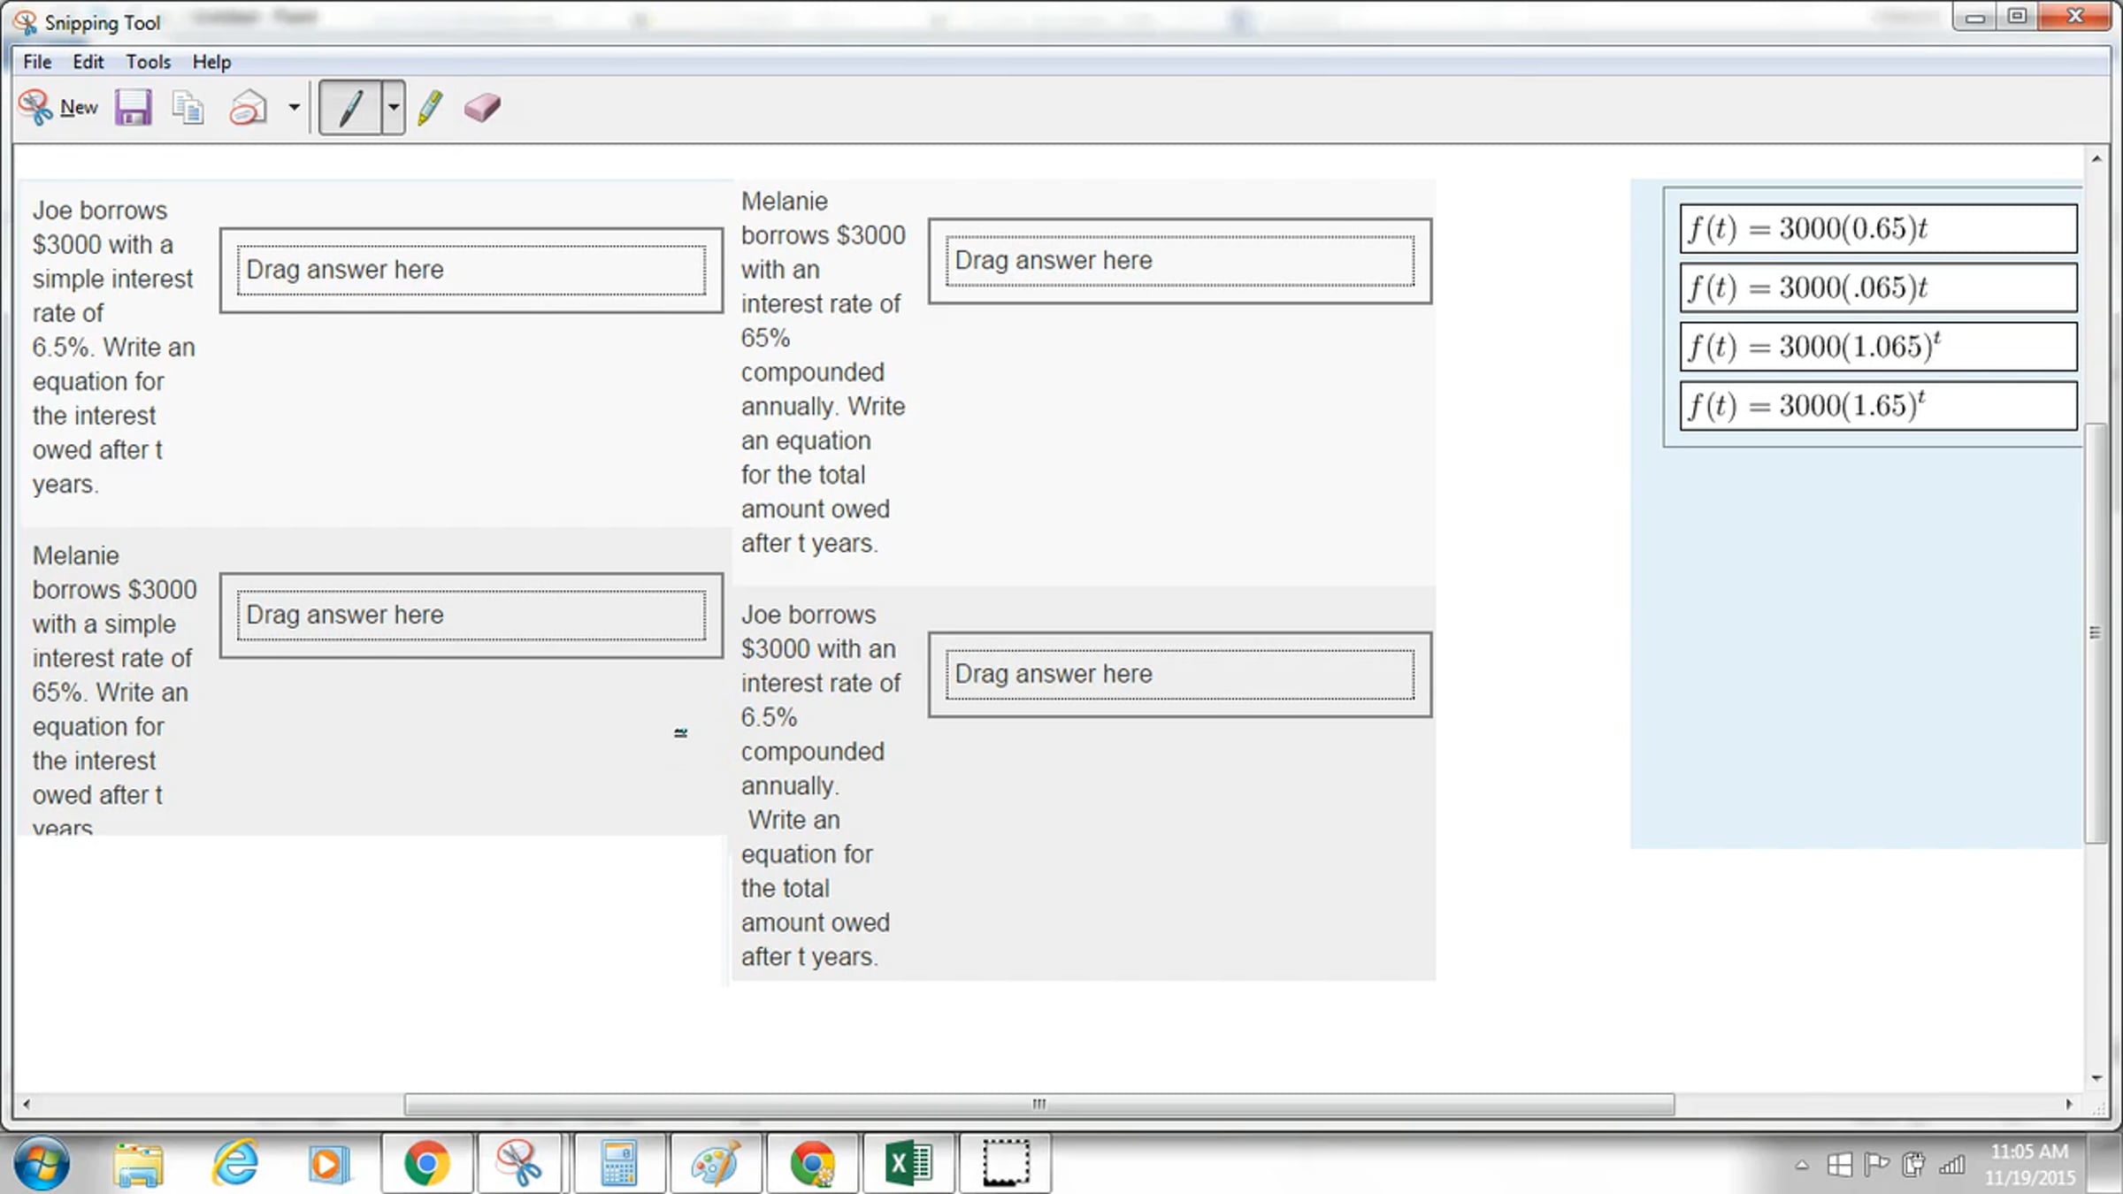
Task: Click the horizontal scrollbar thumb
Action: (x=1039, y=1104)
